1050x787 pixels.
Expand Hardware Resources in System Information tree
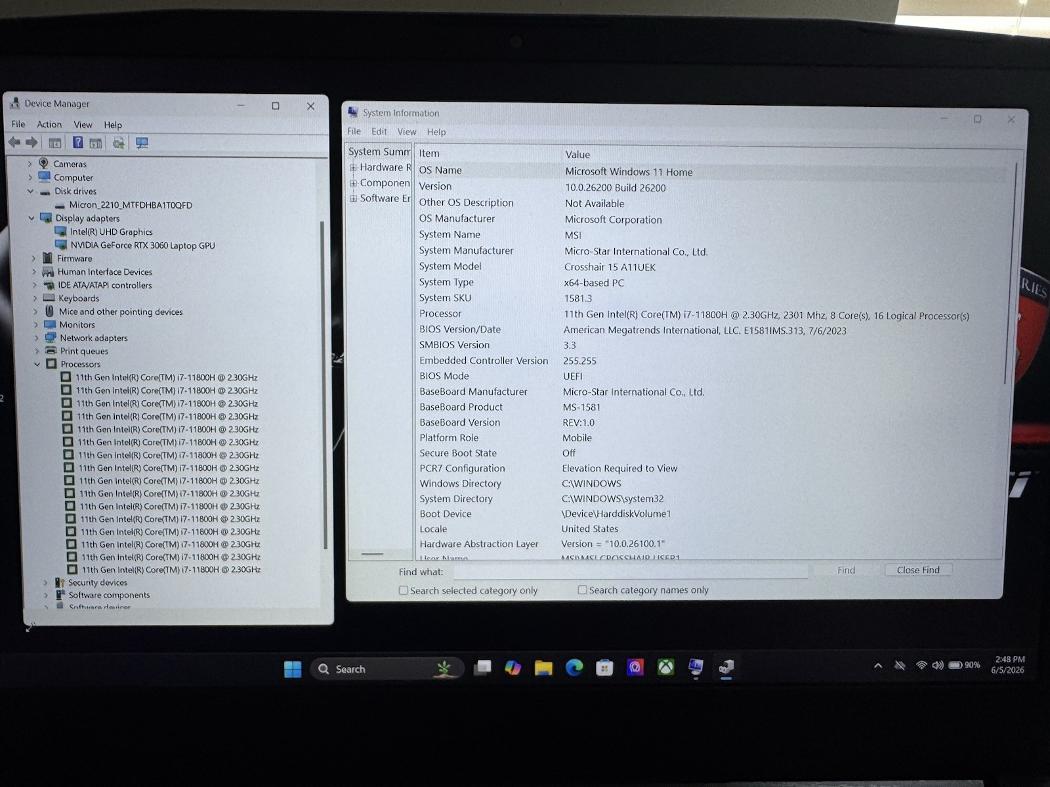click(x=353, y=167)
